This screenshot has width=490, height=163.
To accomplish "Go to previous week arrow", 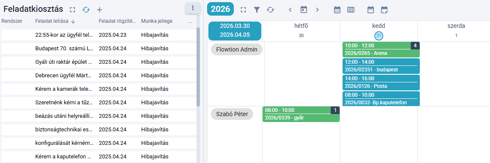I will point(290,10).
